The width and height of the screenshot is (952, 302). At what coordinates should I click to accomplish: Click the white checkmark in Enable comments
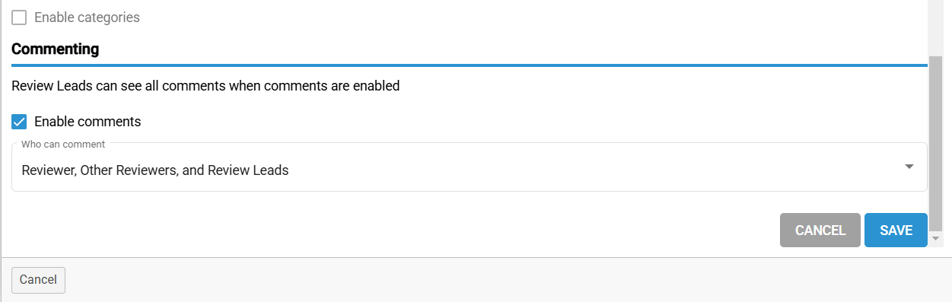(x=19, y=122)
